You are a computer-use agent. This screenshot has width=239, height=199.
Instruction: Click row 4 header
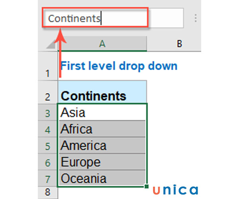point(48,130)
